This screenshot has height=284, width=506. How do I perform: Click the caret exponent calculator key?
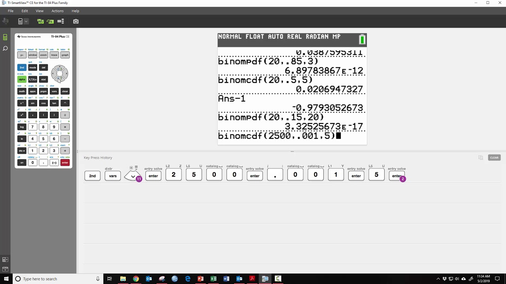(65, 103)
